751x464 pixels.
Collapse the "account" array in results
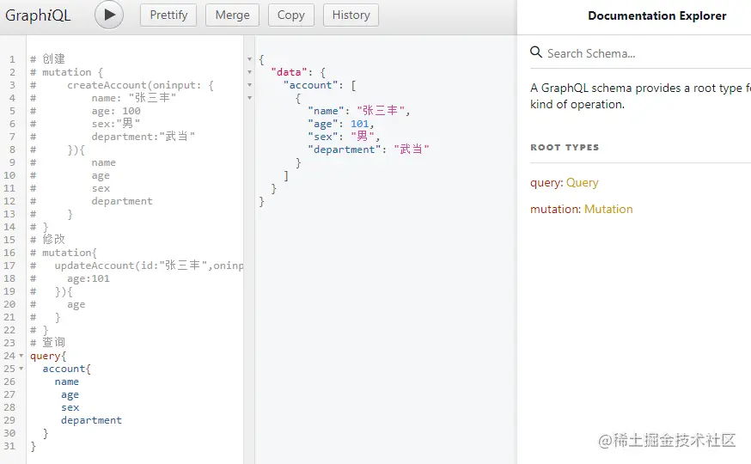[x=249, y=85]
